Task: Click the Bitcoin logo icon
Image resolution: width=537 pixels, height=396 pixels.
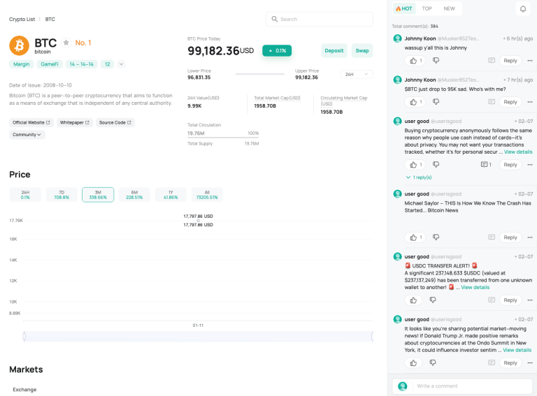Action: [x=19, y=46]
